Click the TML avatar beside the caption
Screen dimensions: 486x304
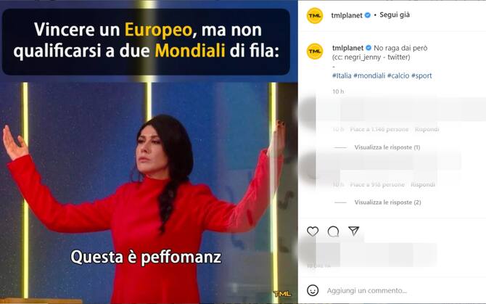click(x=315, y=51)
